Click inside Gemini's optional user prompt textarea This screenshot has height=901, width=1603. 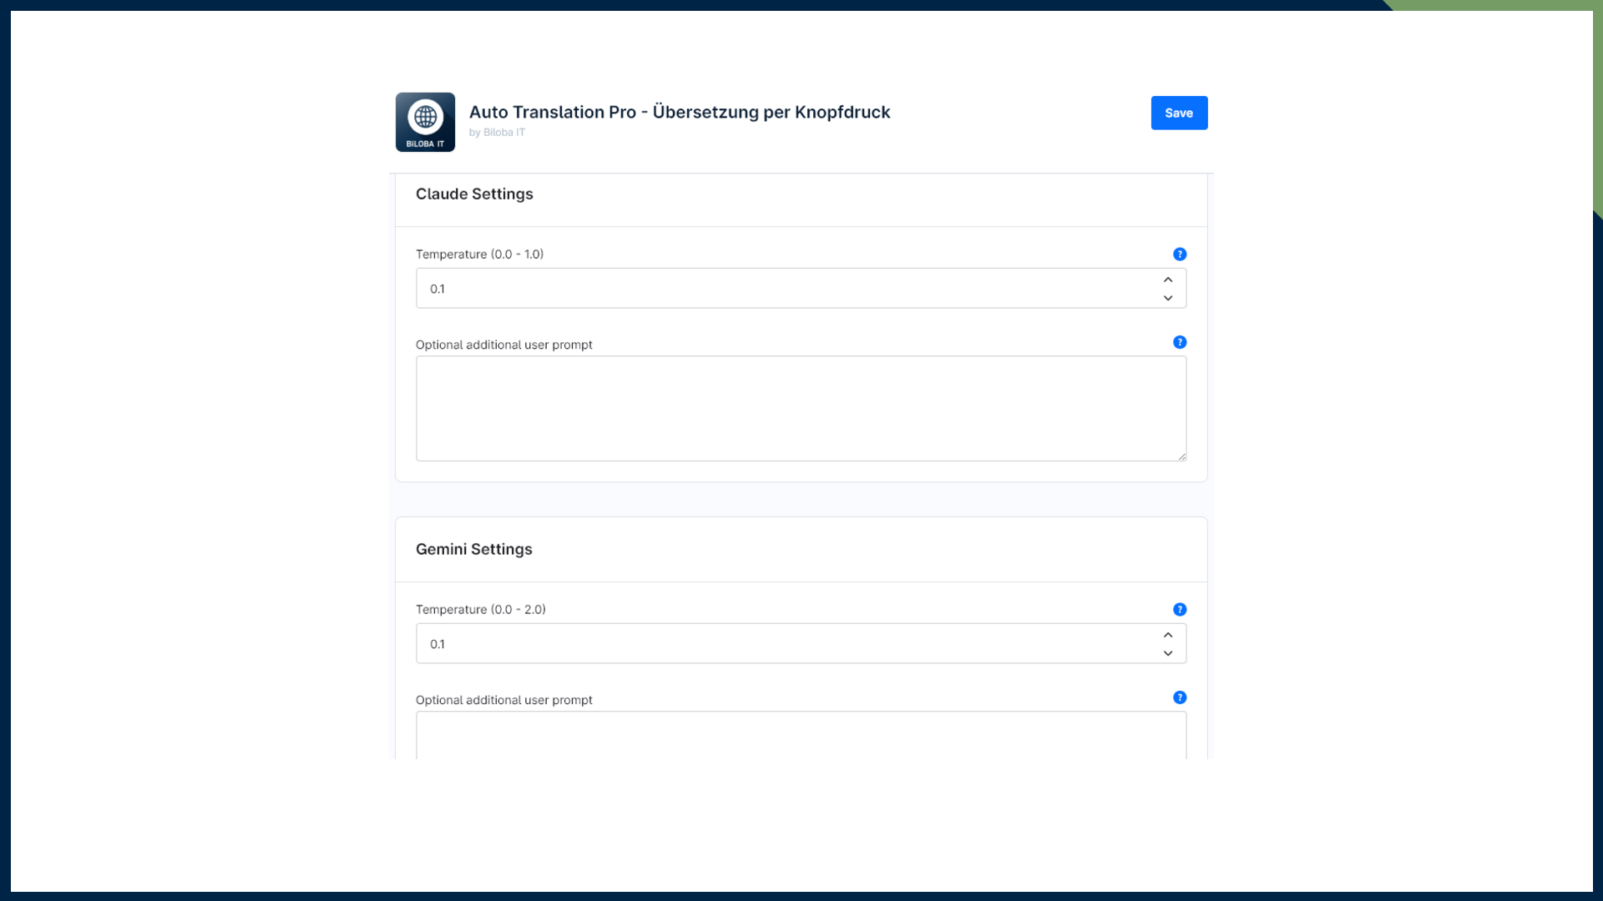click(x=801, y=738)
